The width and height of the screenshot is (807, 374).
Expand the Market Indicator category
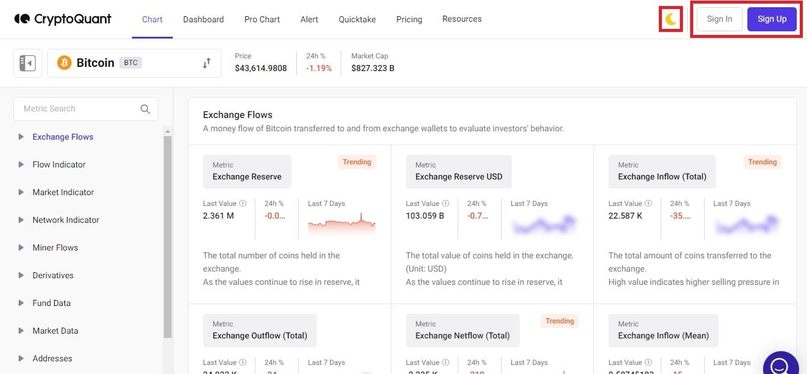[x=21, y=192]
